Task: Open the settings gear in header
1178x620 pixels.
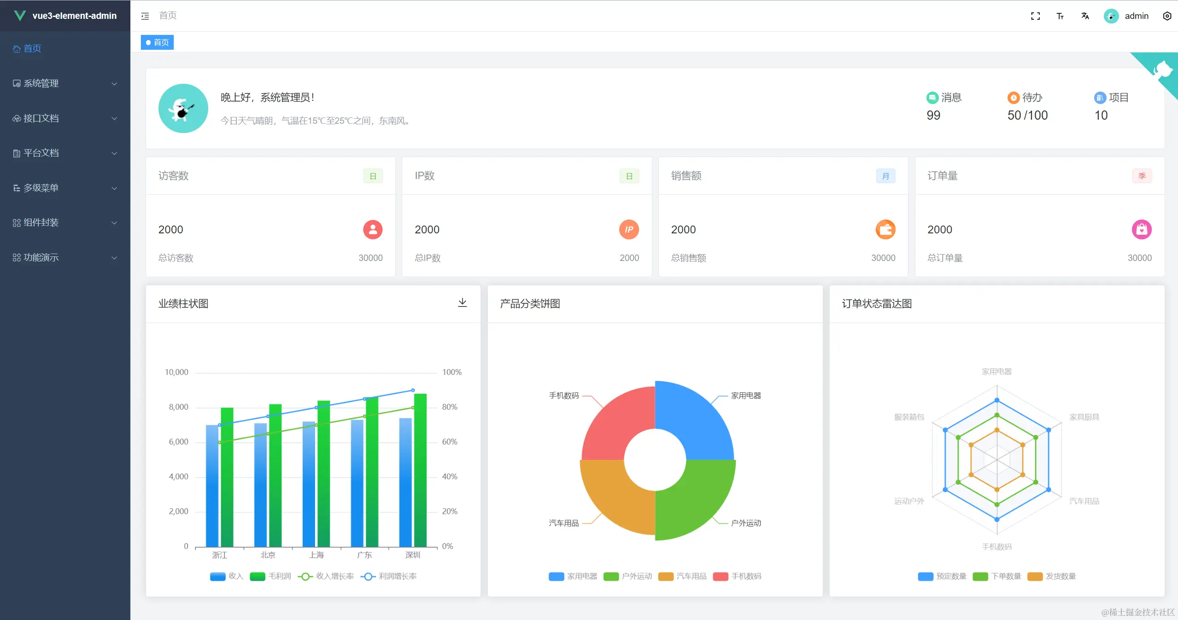Action: click(1167, 16)
